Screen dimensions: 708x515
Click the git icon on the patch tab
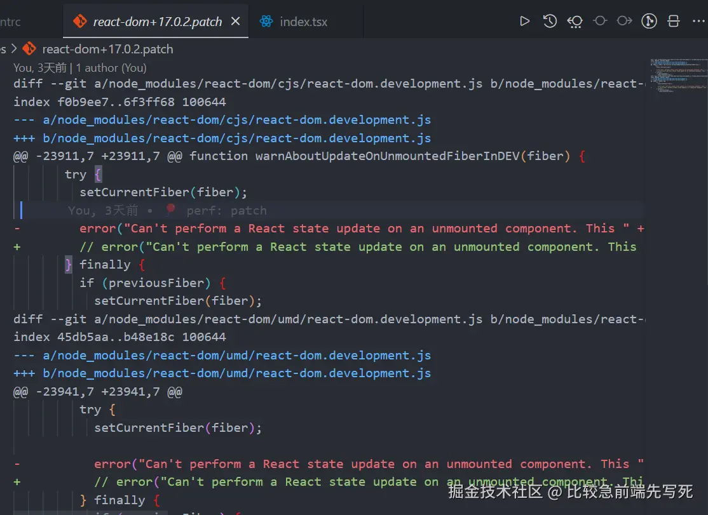(80, 21)
